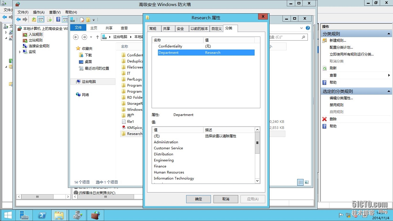Open the quick access toolbar customize dropdown
Screen dimensions: 393x221
(94, 20)
